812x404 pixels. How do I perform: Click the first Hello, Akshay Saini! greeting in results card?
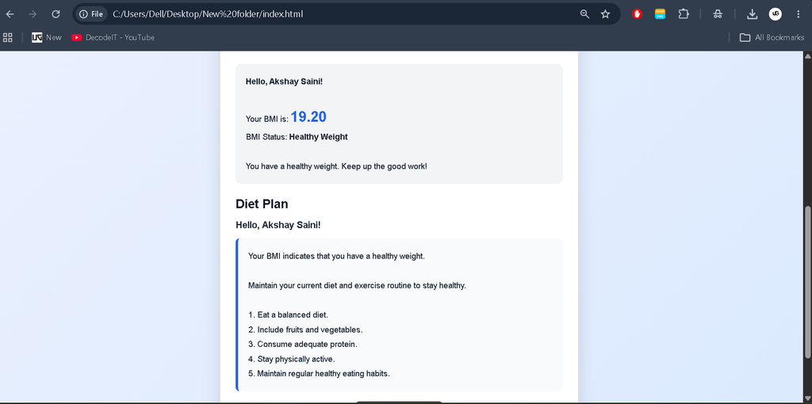(285, 82)
